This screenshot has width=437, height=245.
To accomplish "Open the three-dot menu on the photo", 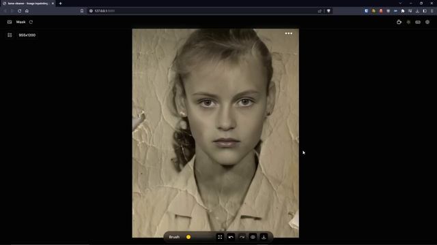I will [289, 33].
